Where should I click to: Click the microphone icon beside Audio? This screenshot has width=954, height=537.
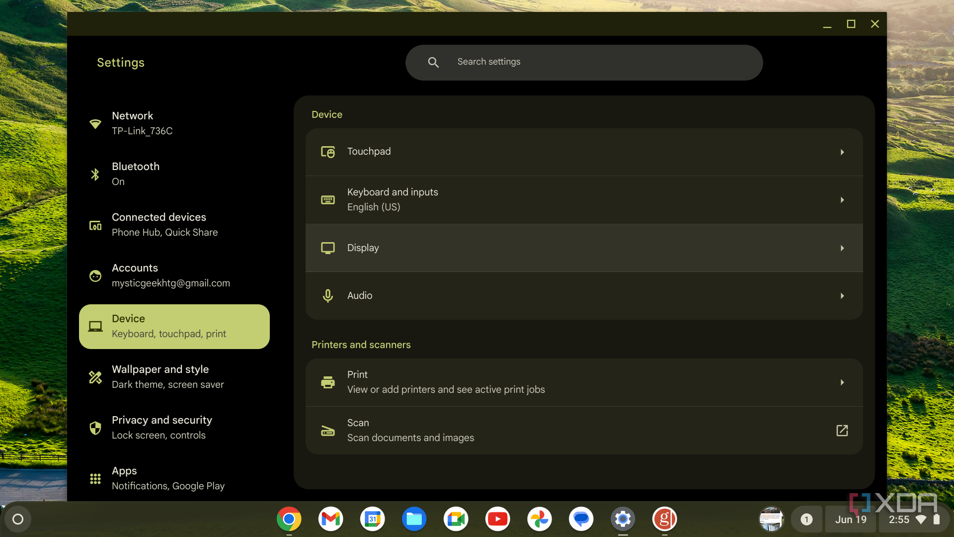[x=328, y=296]
